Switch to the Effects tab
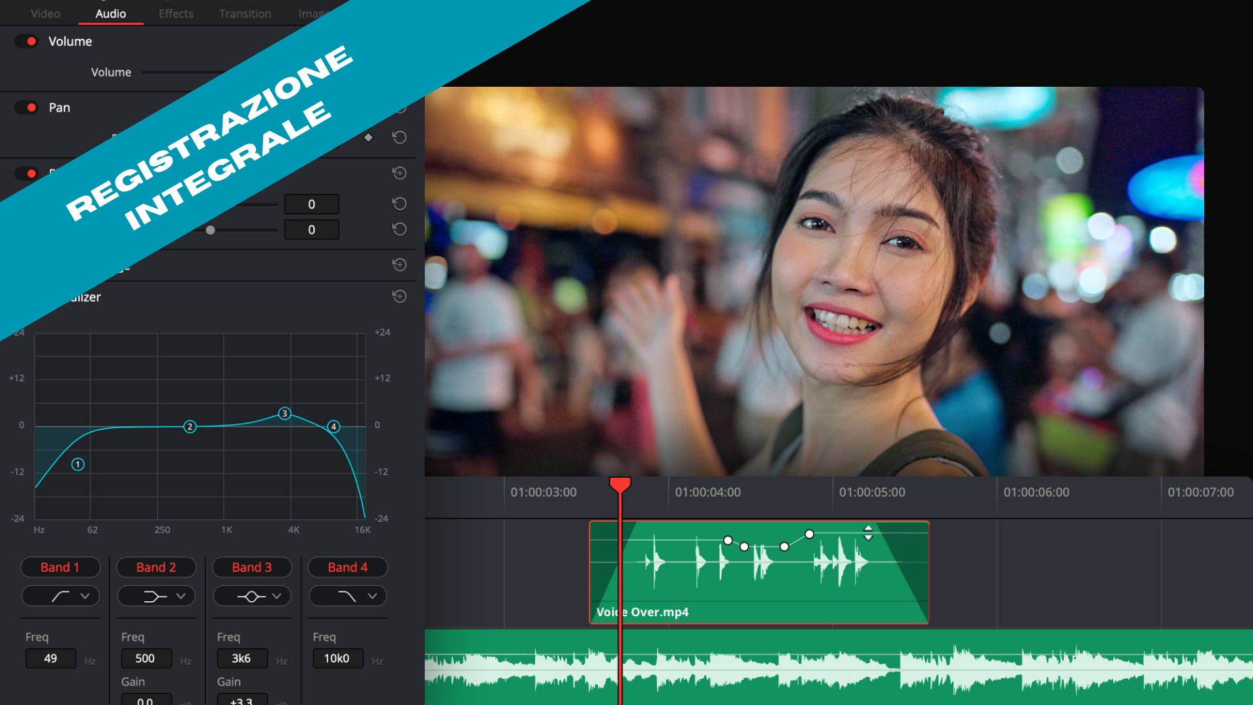 [176, 13]
